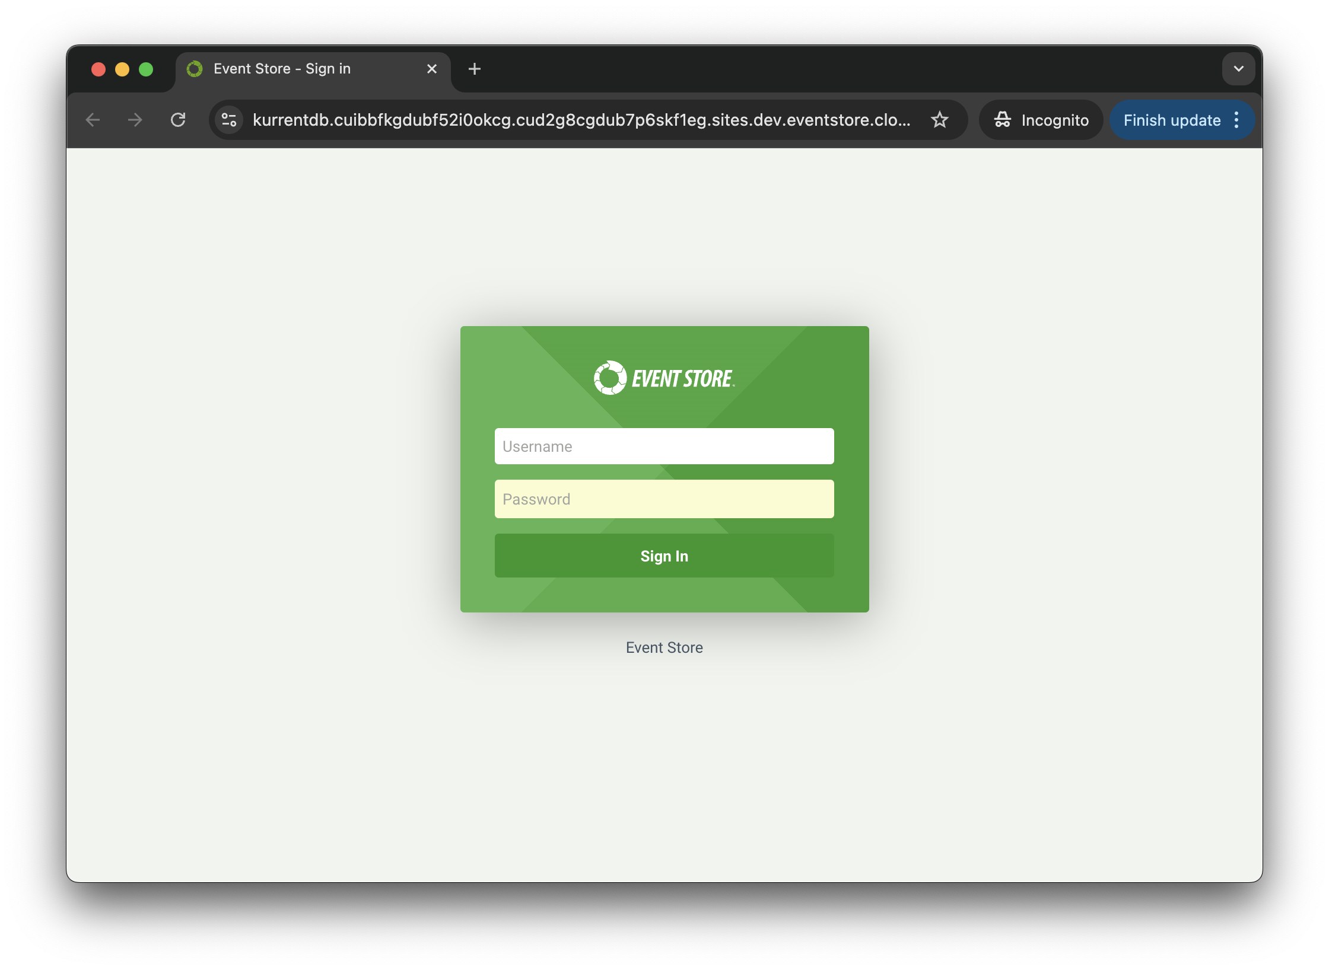Click the forward navigation arrow
Viewport: 1329px width, 970px height.
click(x=135, y=120)
